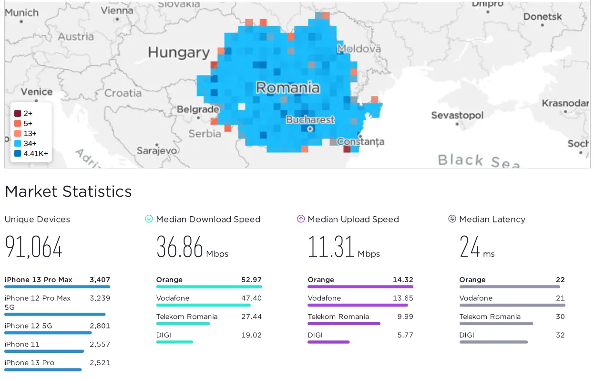Click DIGI's 19.02 download speed value
The image size is (595, 380).
(251, 335)
